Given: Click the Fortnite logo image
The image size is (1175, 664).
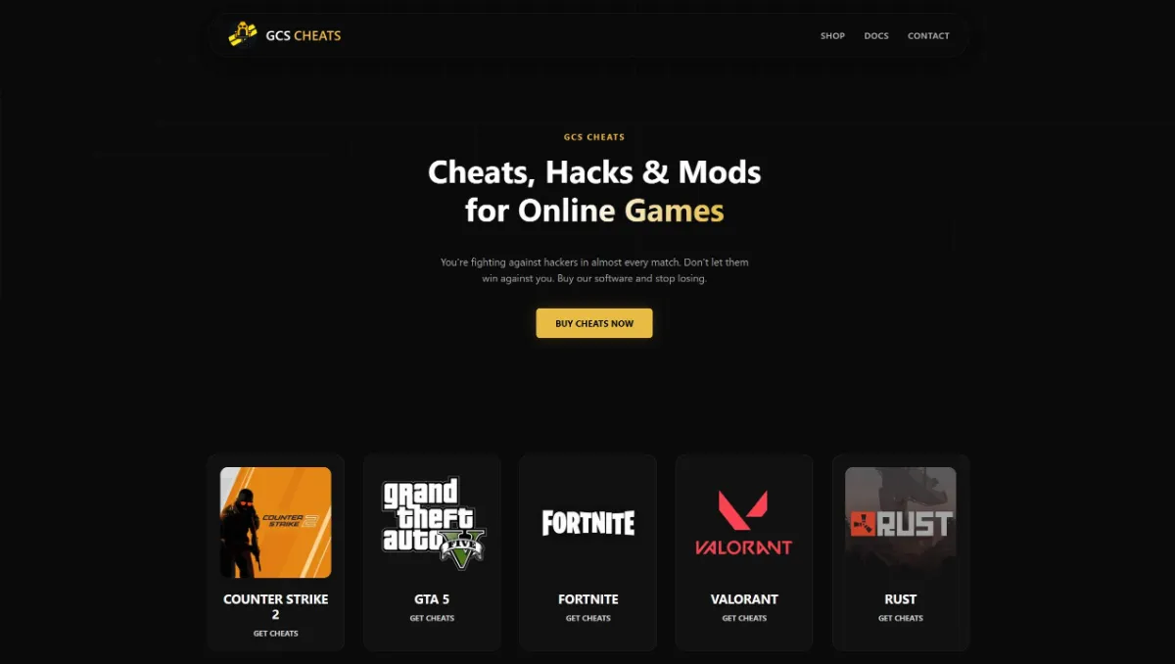Looking at the screenshot, I should pos(587,522).
